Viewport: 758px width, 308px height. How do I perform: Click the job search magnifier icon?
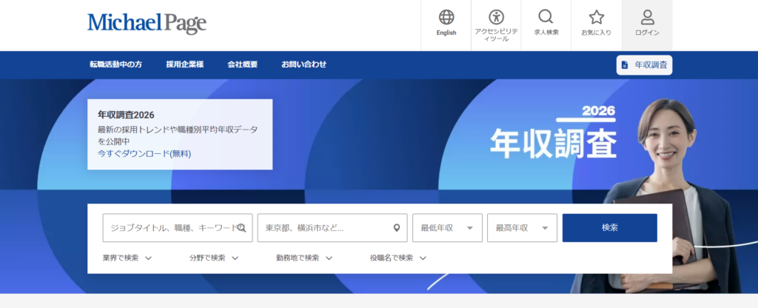(x=546, y=18)
